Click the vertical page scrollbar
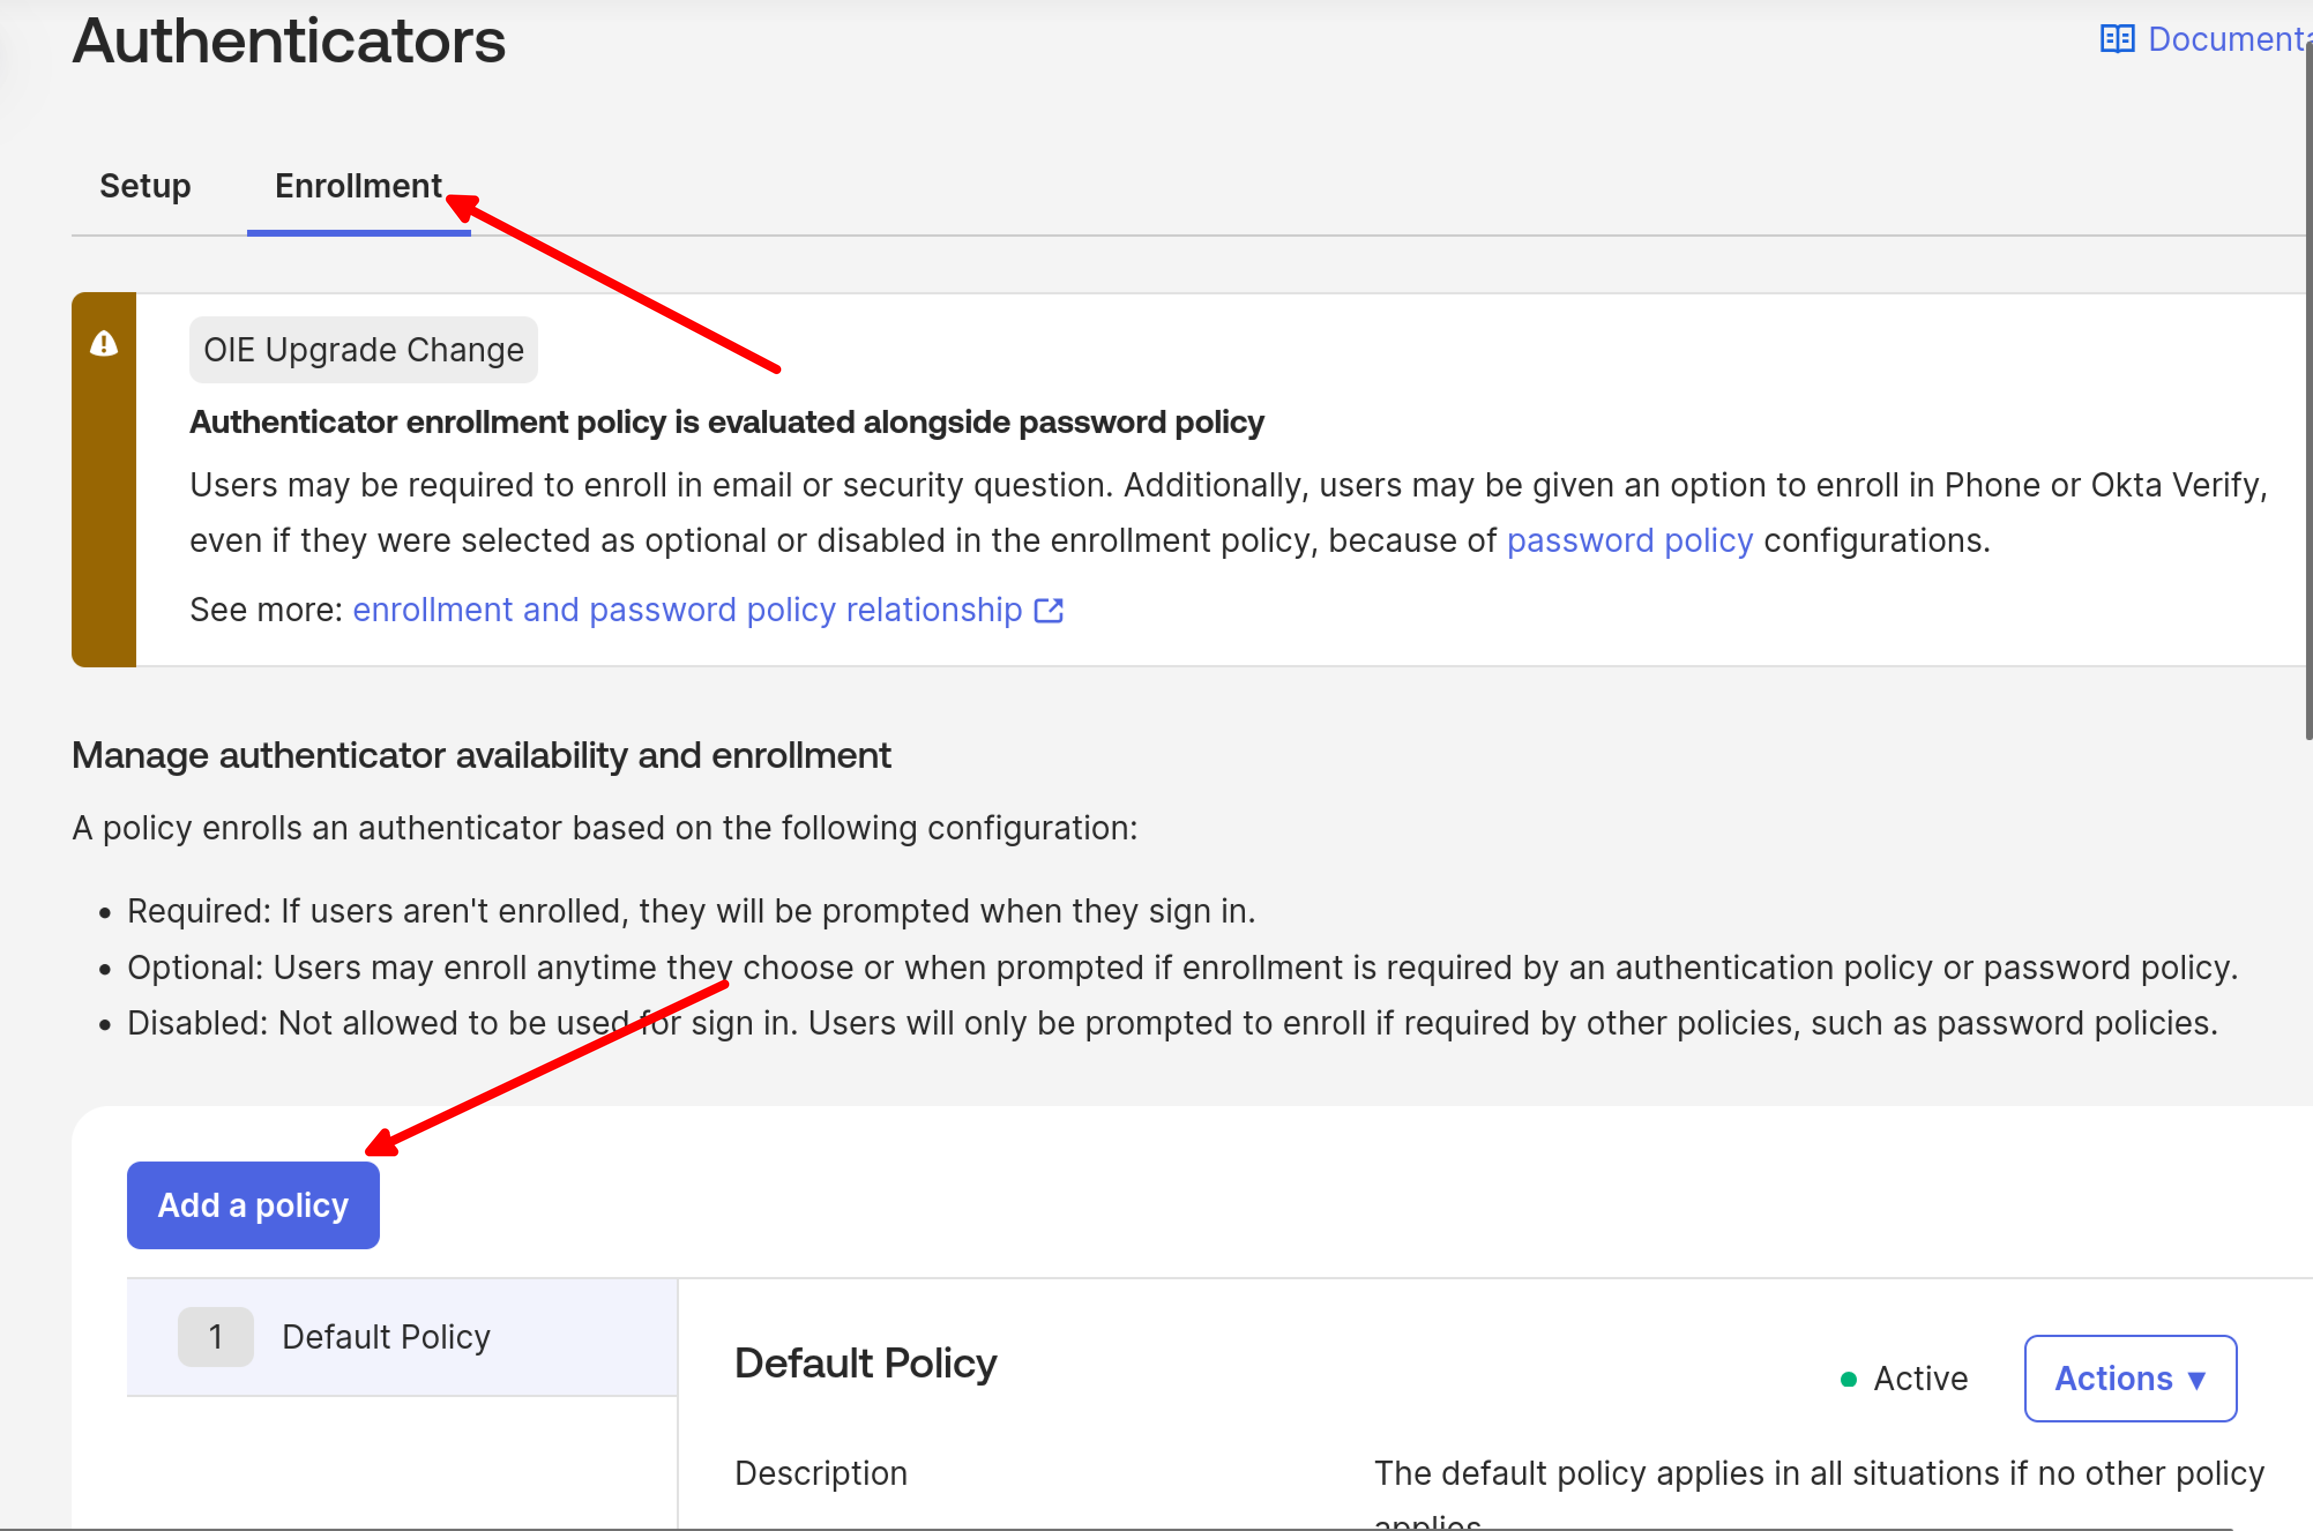The width and height of the screenshot is (2313, 1531). [2308, 391]
